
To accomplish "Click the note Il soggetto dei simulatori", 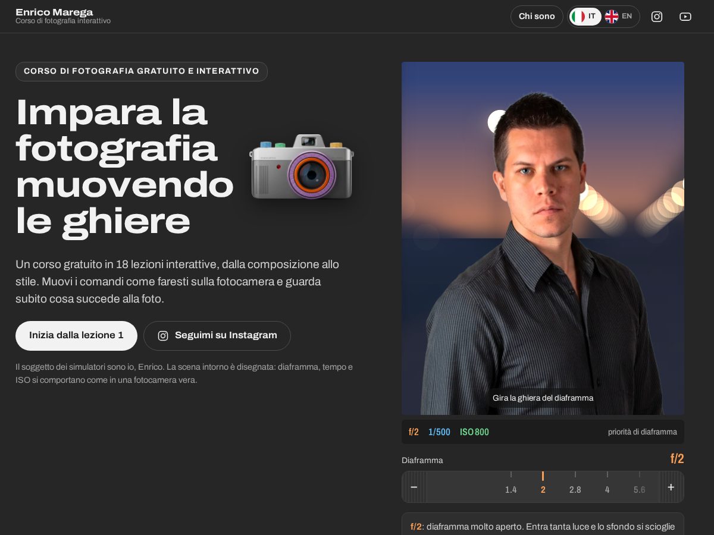I will 184,373.
